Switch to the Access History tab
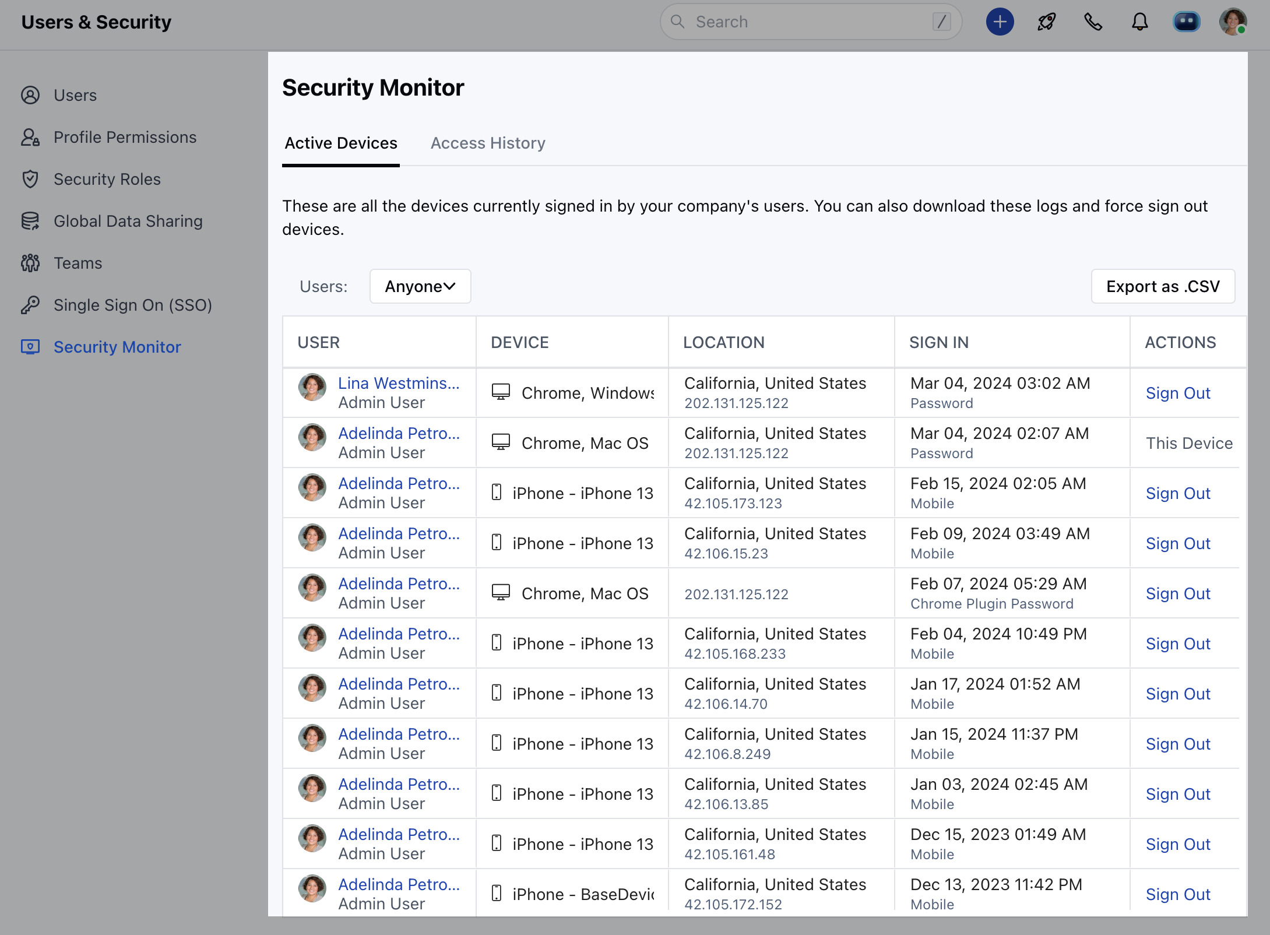The width and height of the screenshot is (1270, 935). point(488,143)
